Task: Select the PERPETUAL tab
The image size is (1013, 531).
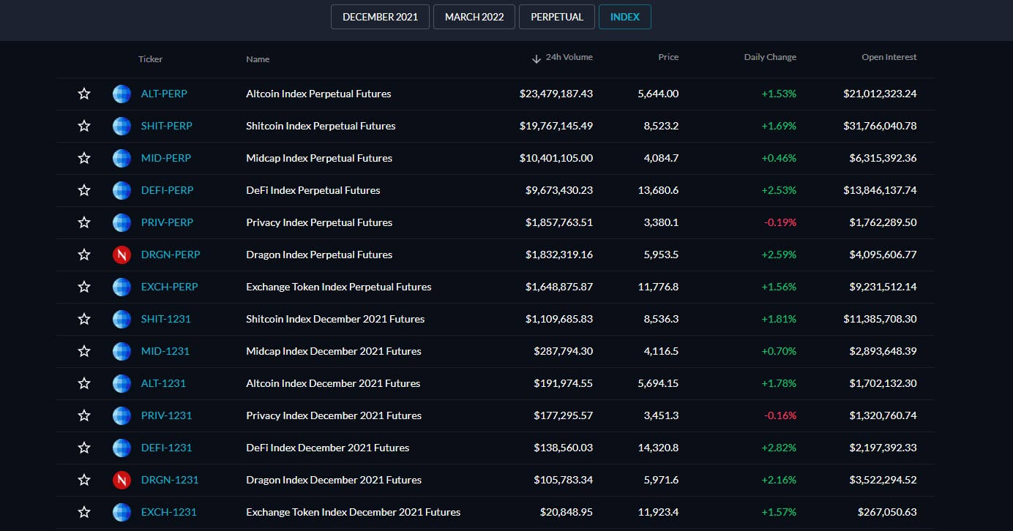Action: pyautogui.click(x=557, y=17)
